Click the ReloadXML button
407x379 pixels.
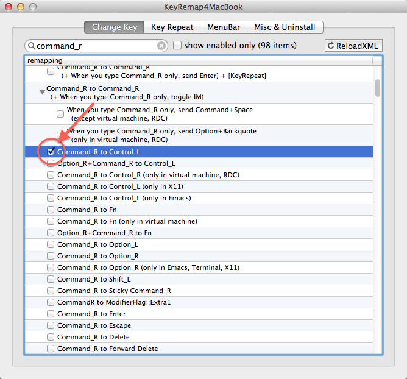pyautogui.click(x=353, y=46)
